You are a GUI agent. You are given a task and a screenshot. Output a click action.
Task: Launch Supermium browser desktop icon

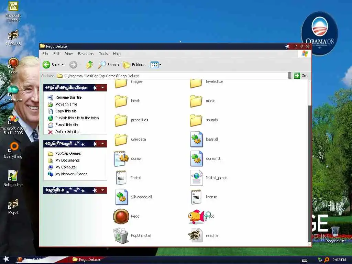click(13, 94)
